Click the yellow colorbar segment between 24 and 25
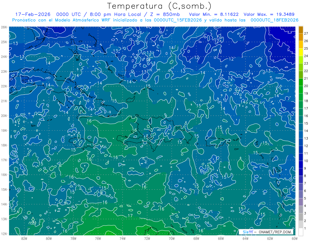Image resolution: width=313 pixels, height=242 pixels. click(301, 52)
